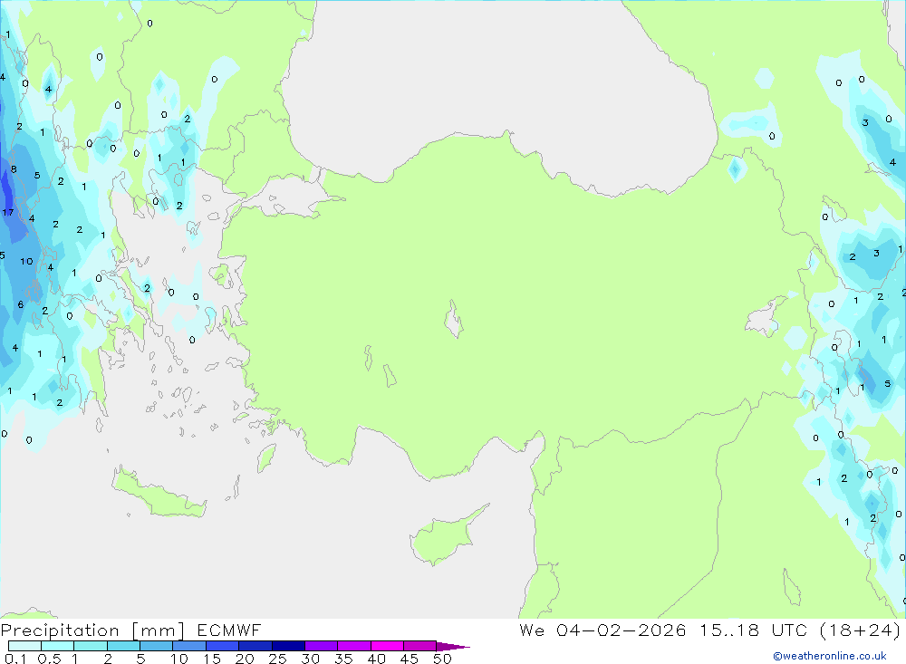This screenshot has height=664, width=906.
Task: Click the legend scale label 50
Action: [x=442, y=659]
